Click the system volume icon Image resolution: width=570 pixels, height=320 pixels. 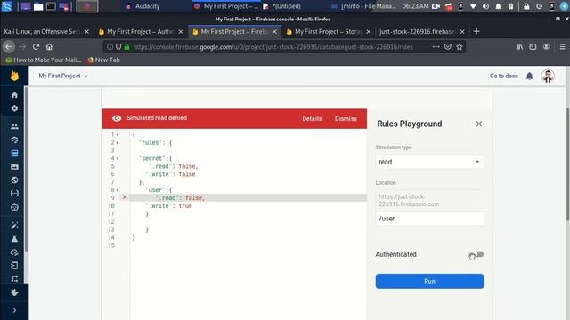click(x=485, y=6)
